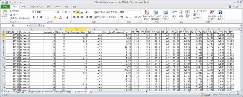243x97 pixels.
Task: Switch to the Insert ribbon tab
Action: coord(24,7)
